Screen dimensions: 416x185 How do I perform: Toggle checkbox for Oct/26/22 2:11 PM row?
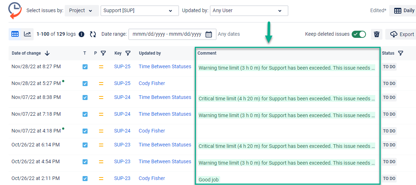(85, 178)
